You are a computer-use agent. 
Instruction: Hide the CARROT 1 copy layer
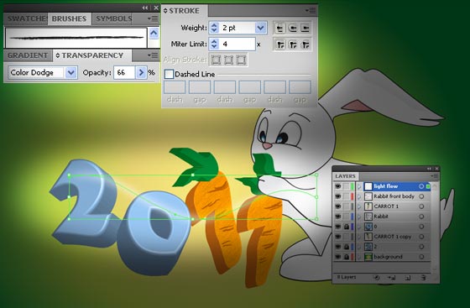[338, 237]
